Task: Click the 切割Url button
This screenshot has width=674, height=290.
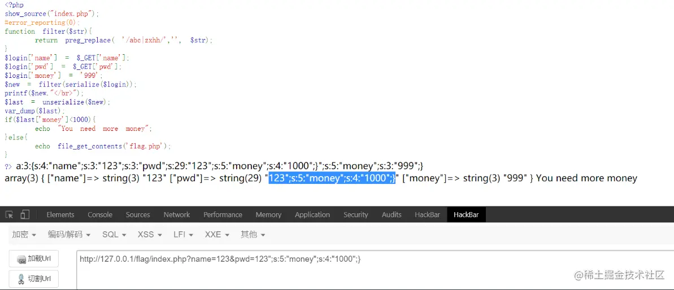Action: click(x=33, y=279)
